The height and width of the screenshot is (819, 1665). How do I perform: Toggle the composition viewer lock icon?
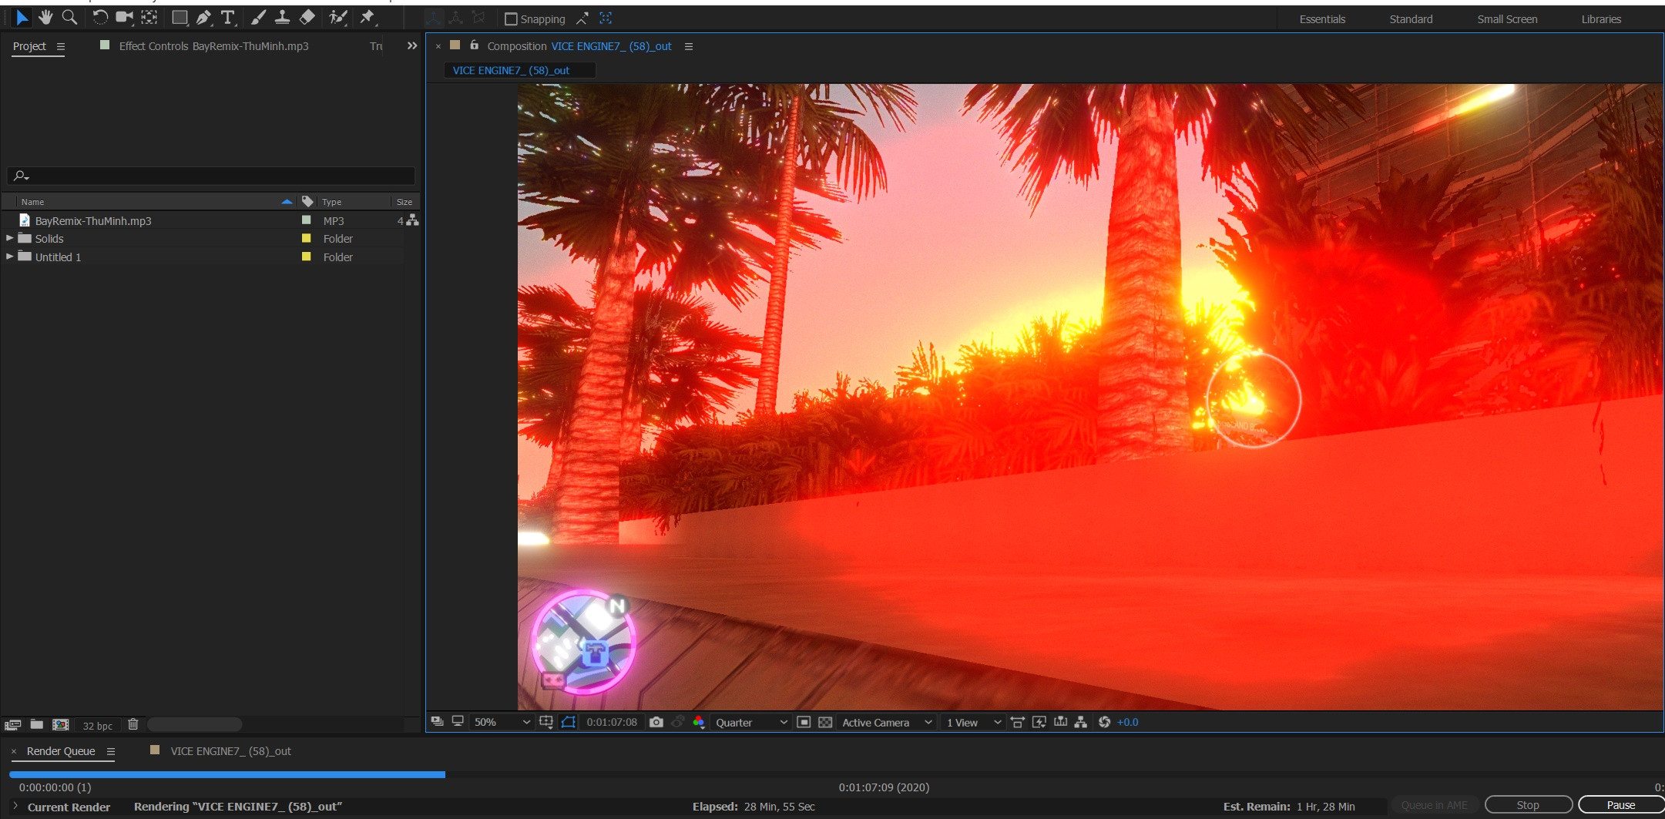click(475, 45)
